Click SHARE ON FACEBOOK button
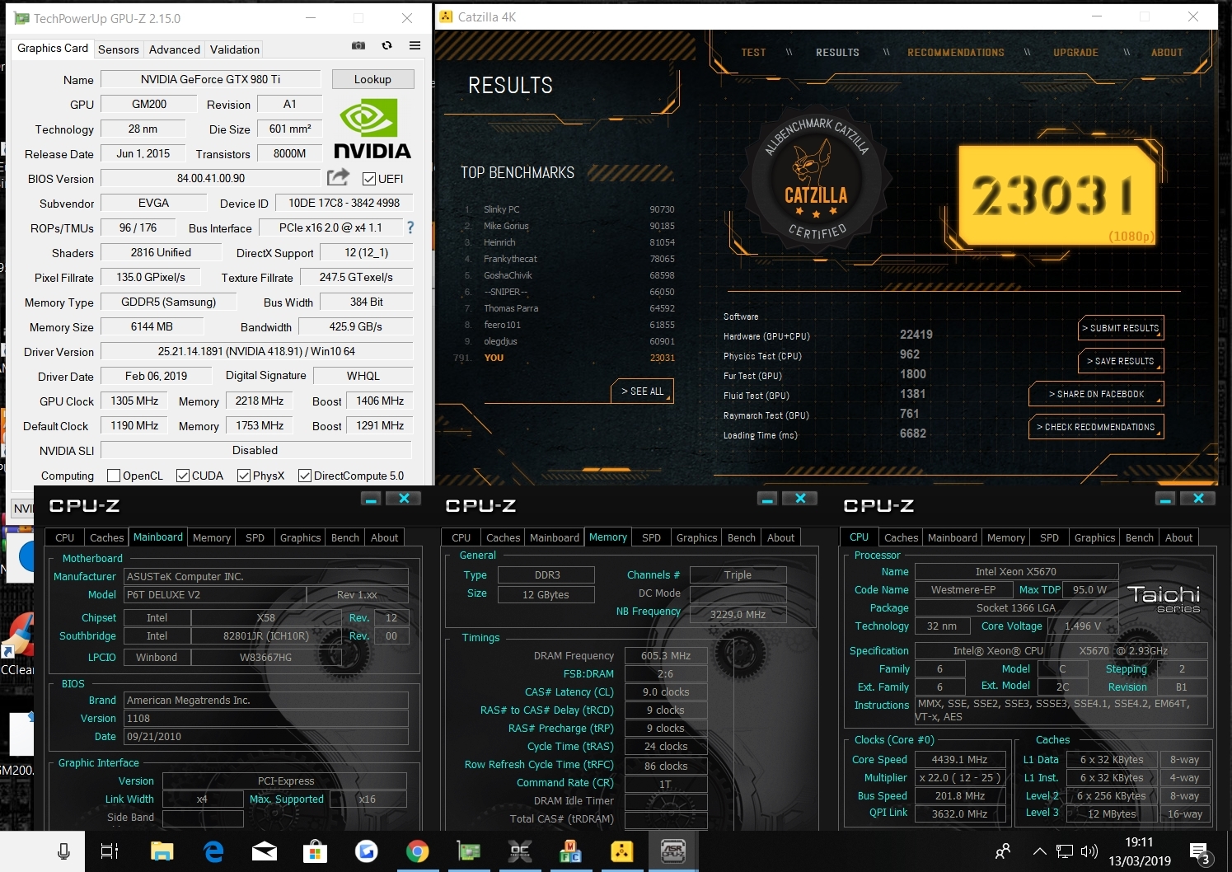 click(x=1096, y=394)
